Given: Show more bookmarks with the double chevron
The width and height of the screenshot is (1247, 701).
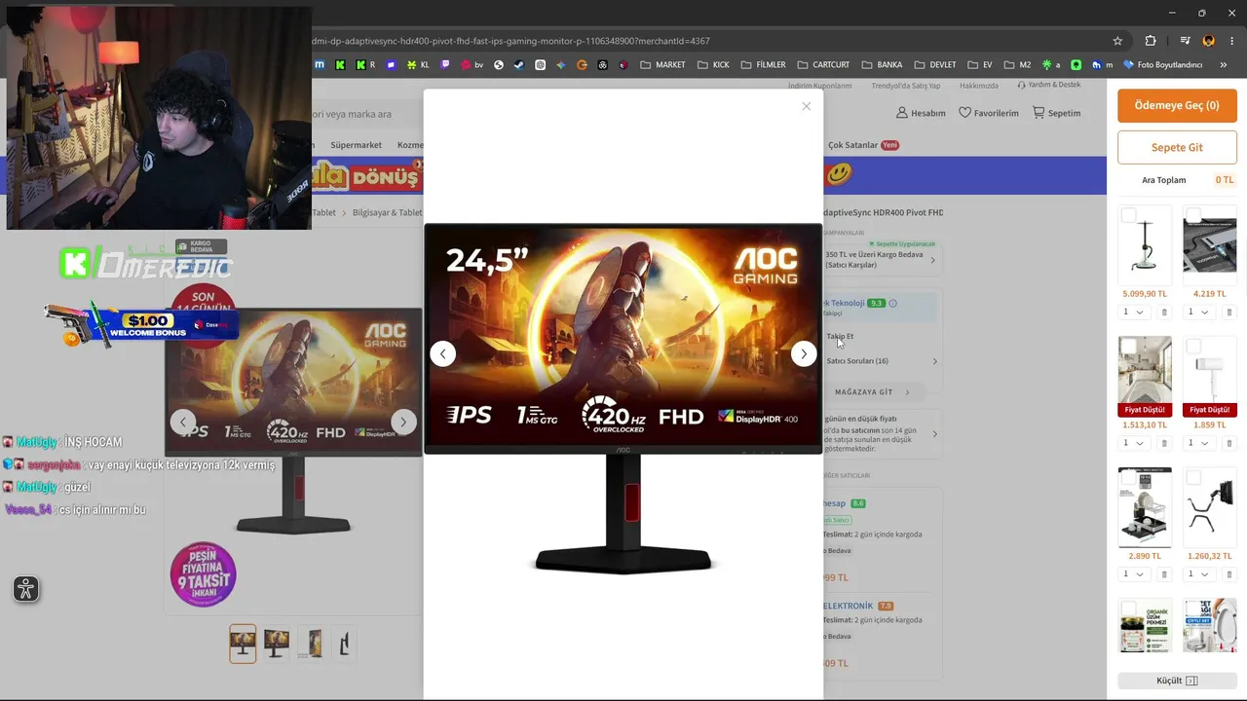Looking at the screenshot, I should tap(1225, 65).
